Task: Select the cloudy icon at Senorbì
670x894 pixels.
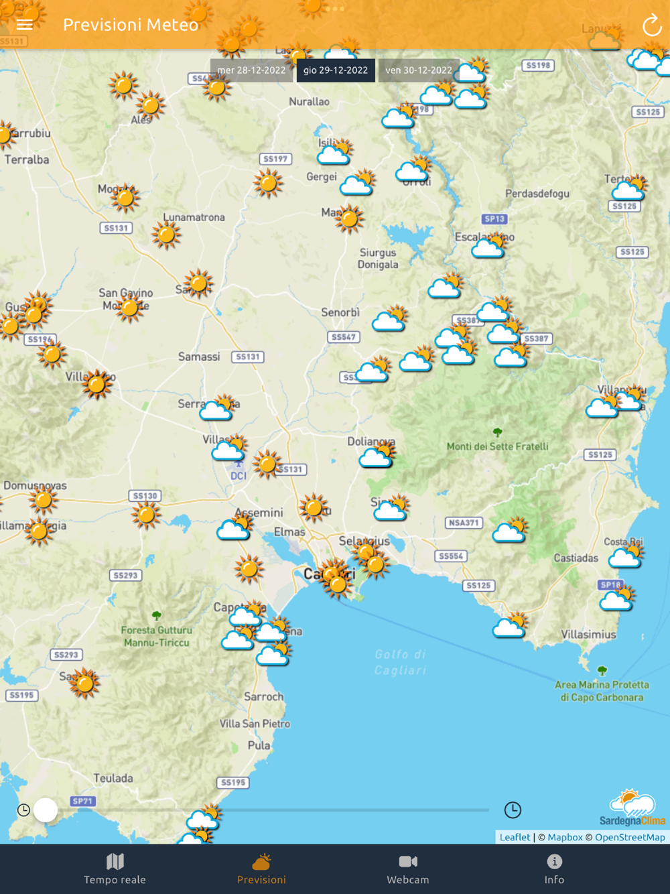Action: click(x=390, y=319)
